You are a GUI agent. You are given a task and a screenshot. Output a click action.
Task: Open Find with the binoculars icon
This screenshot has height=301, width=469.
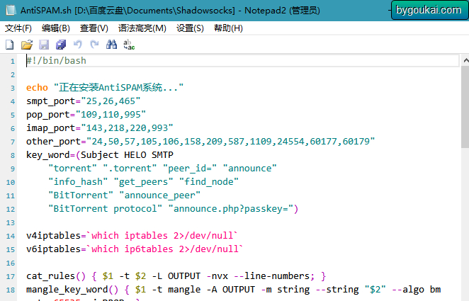click(111, 45)
